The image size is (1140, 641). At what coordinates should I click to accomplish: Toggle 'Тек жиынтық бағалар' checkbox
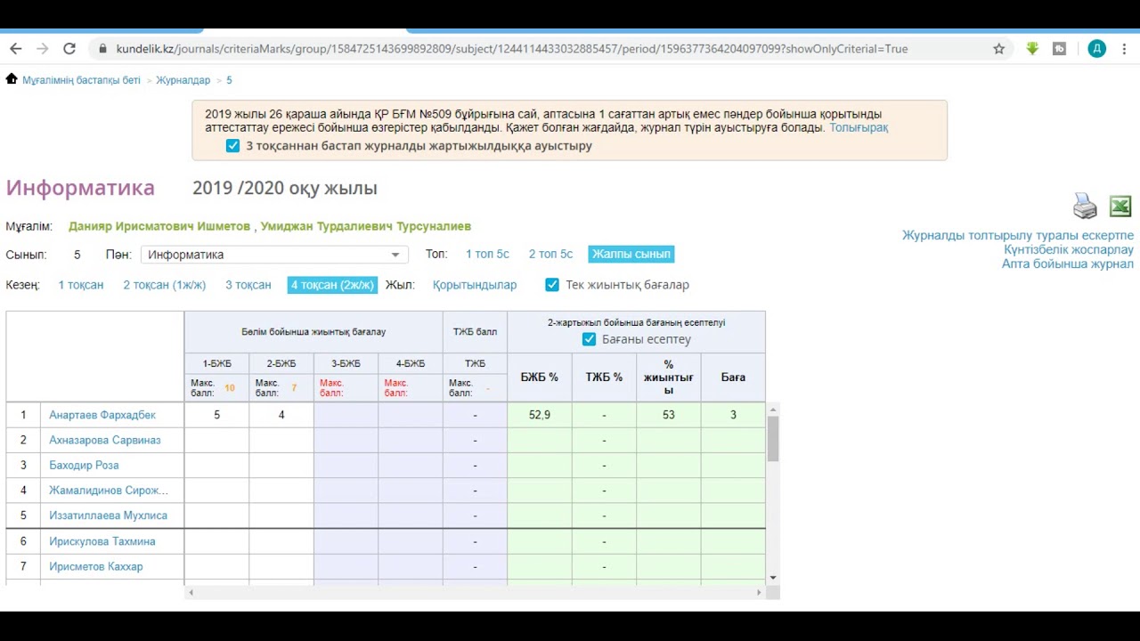tap(552, 285)
